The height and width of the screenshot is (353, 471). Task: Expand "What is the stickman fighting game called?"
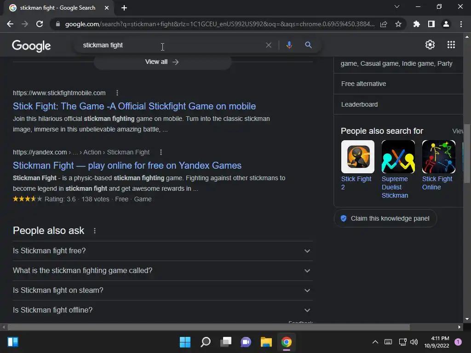[162, 271]
